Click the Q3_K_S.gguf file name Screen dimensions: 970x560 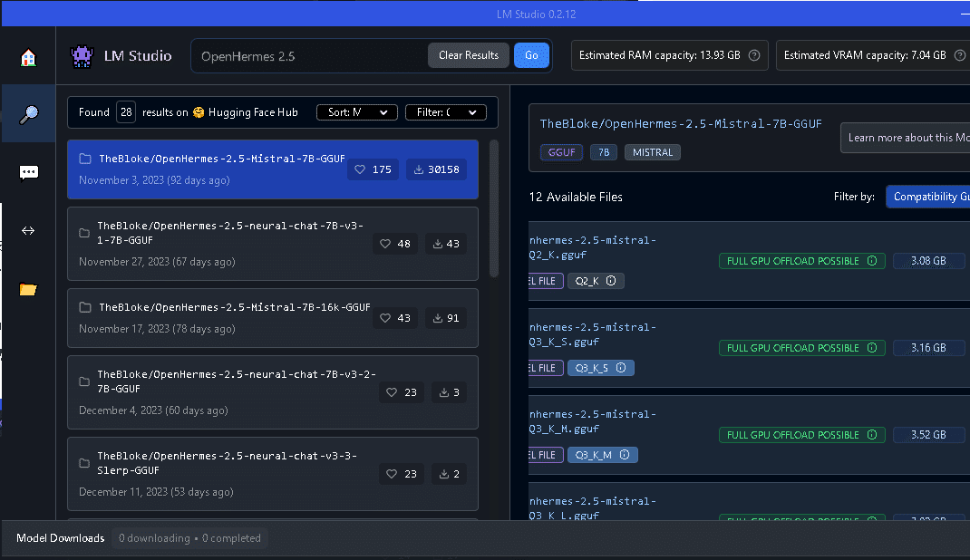tap(593, 334)
